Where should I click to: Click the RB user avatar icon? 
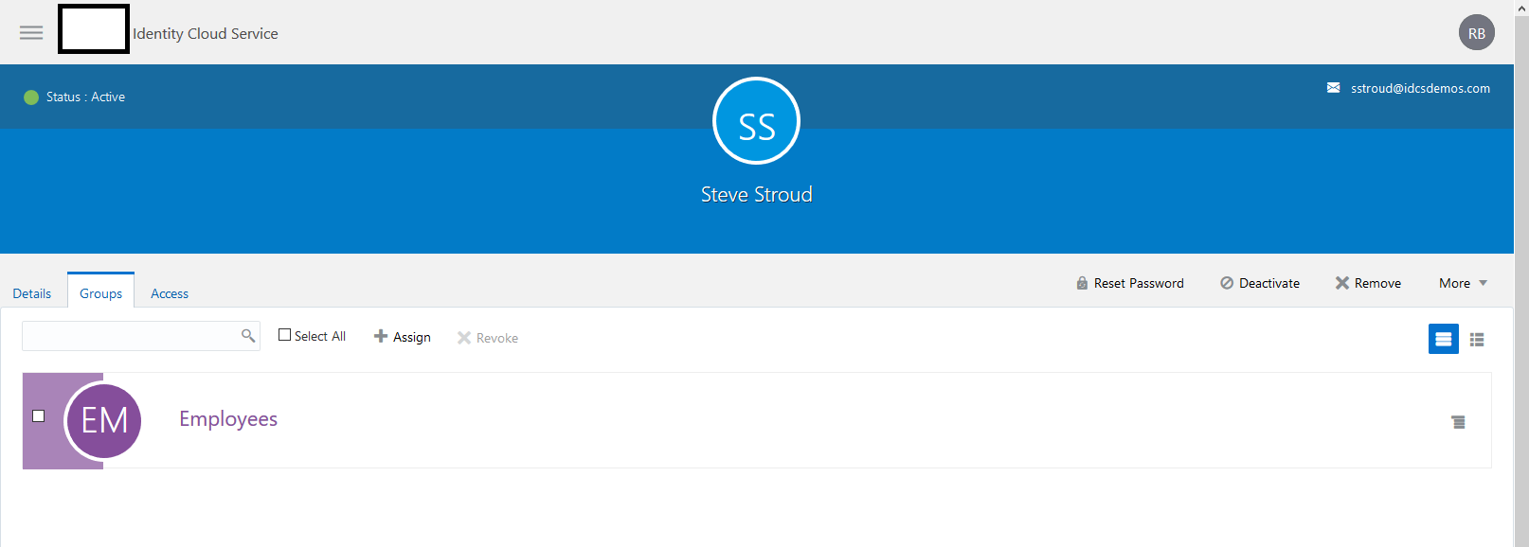(1476, 33)
